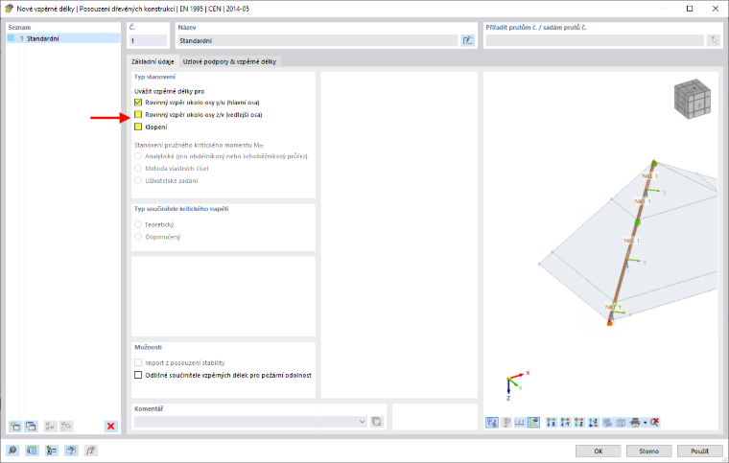
Task: Click the invert selection icon below list
Action: coord(66,426)
